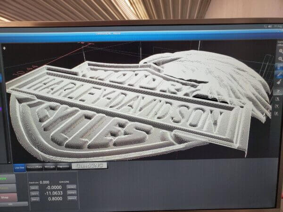Open the Fixture Offsets tab
The width and height of the screenshot is (283, 212).
tap(34, 167)
